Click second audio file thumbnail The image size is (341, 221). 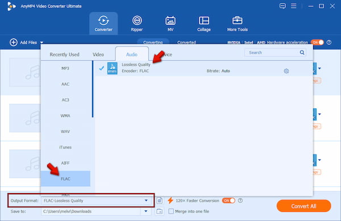point(25,118)
